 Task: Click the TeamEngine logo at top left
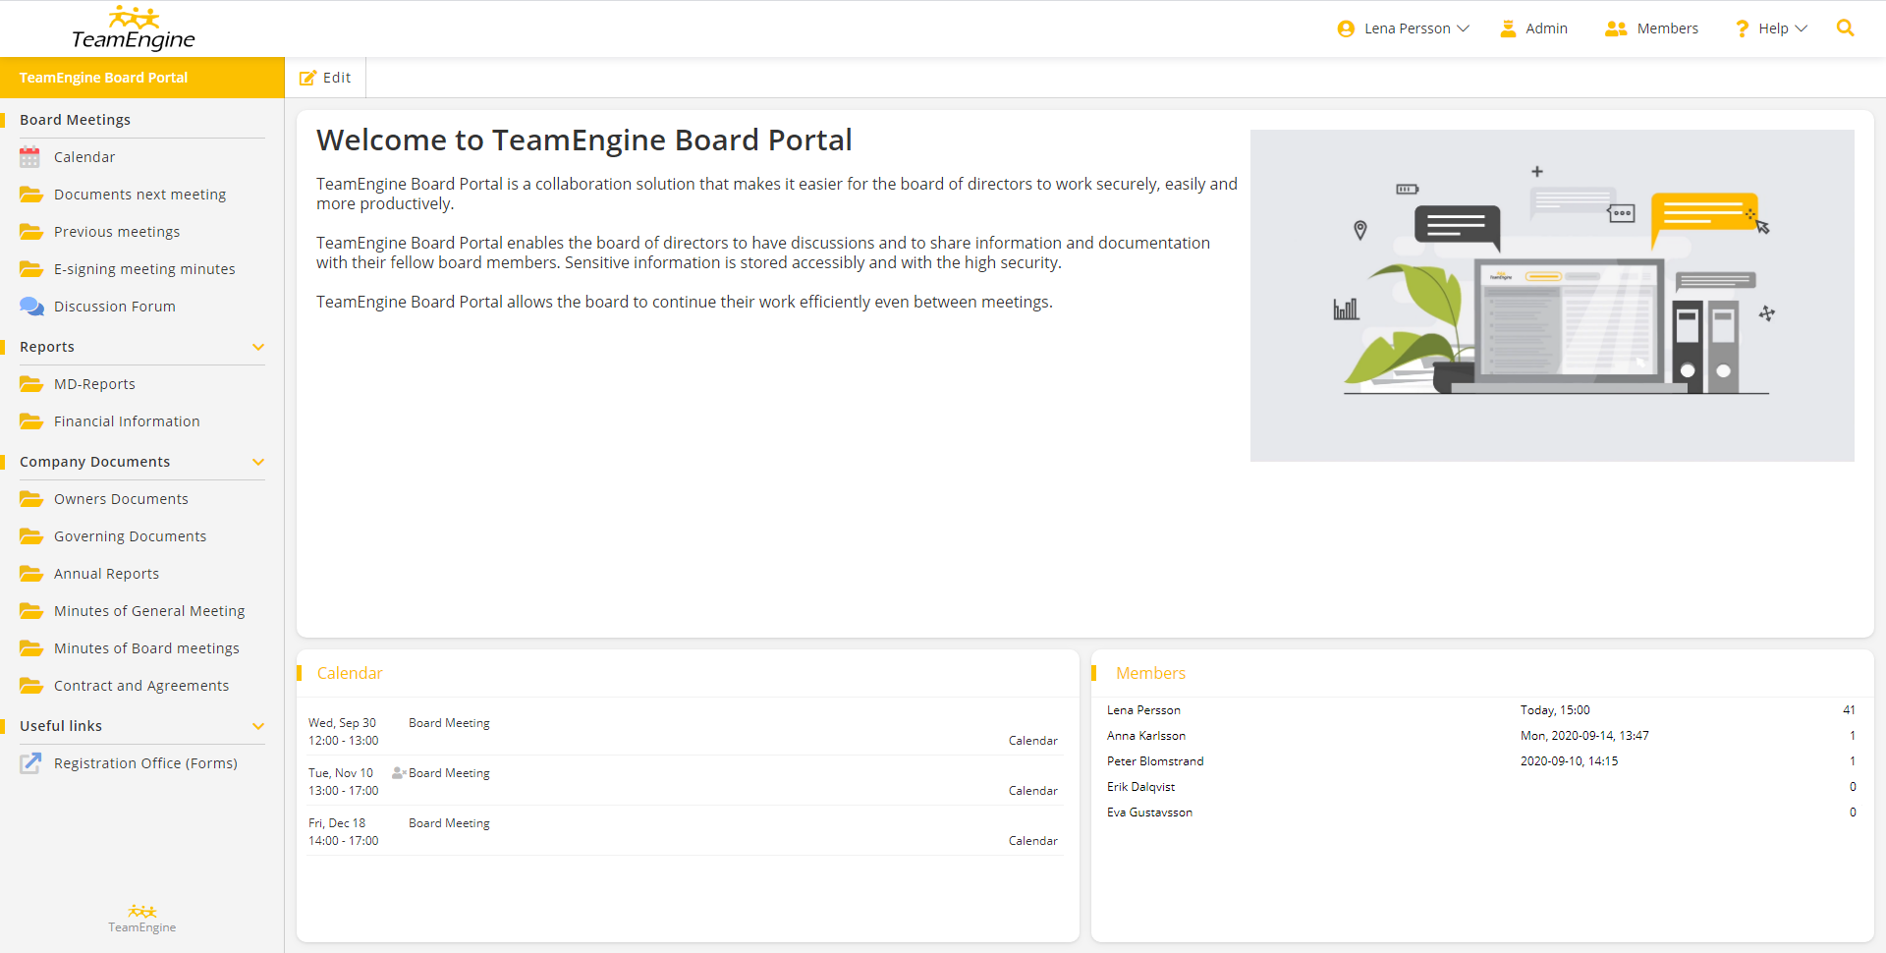tap(134, 28)
